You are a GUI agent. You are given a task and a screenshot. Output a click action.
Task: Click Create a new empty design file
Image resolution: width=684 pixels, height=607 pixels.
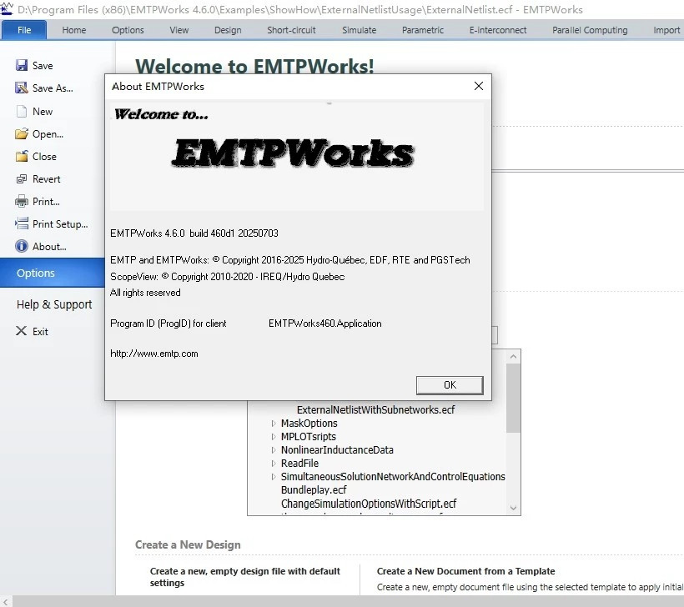click(x=244, y=577)
